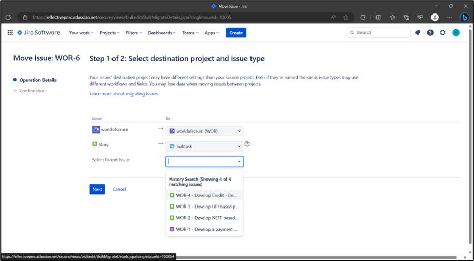
Task: Select WOR-4 - Develop Credit parent issue
Action: click(204, 195)
